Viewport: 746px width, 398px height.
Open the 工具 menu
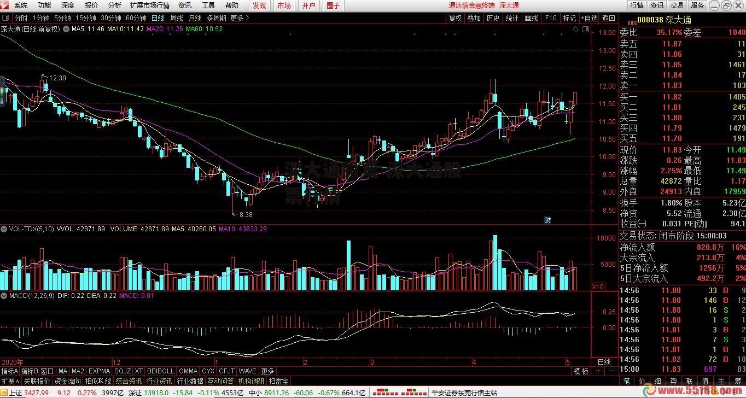point(208,5)
